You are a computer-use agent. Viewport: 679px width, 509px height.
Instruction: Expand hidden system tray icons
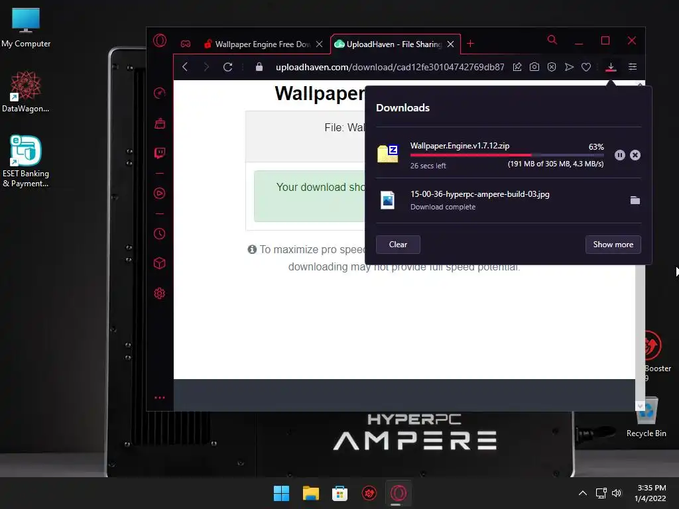pyautogui.click(x=583, y=493)
